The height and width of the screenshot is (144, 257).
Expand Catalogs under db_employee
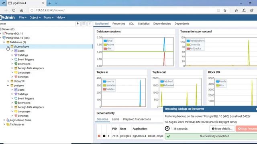pyautogui.click(x=12, y=55)
